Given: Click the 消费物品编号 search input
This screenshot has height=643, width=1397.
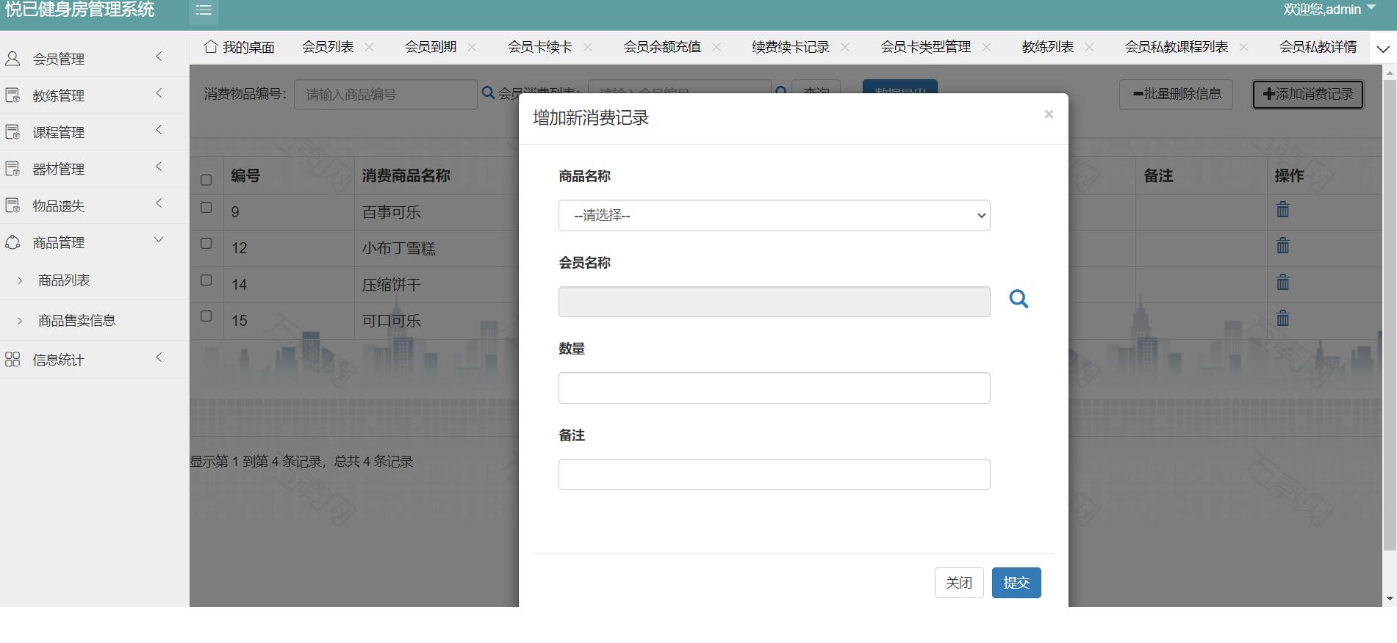Looking at the screenshot, I should (386, 95).
